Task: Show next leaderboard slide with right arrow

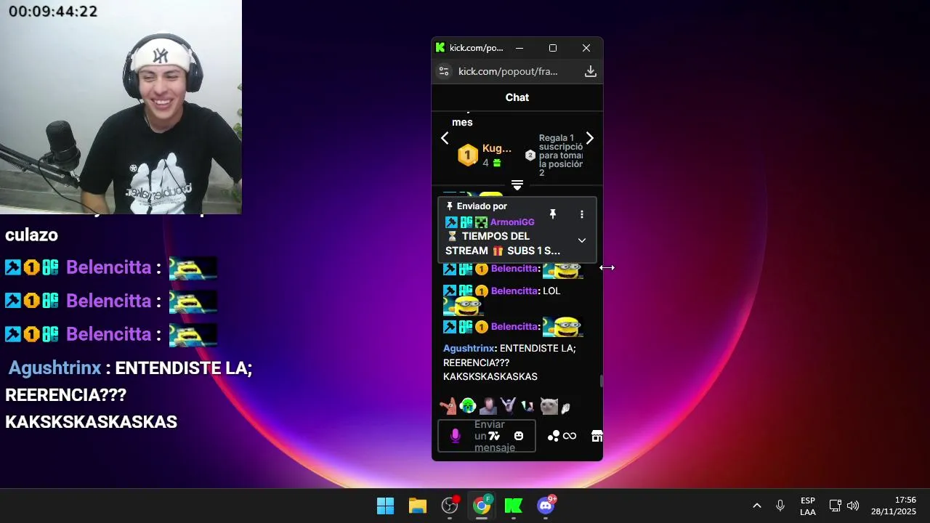Action: 589,138
